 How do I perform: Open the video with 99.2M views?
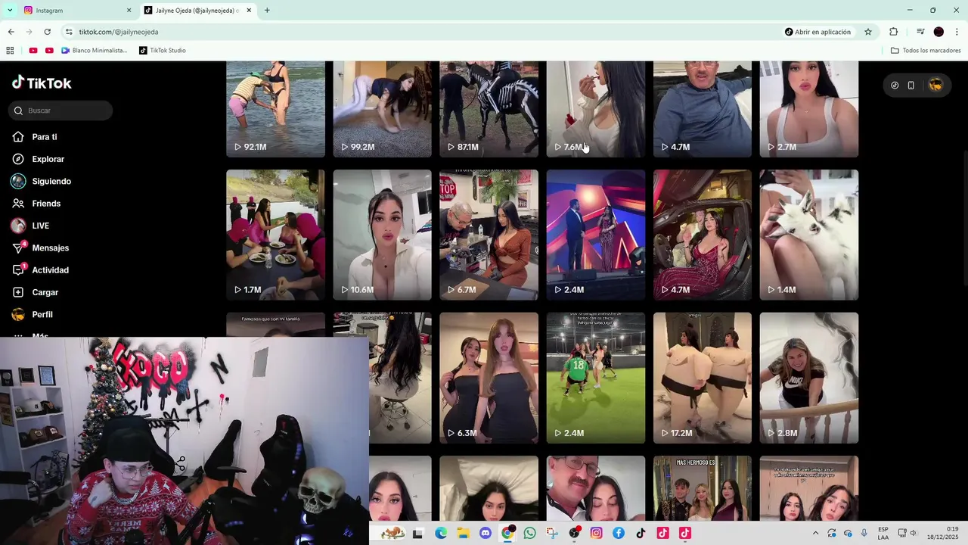pyautogui.click(x=382, y=109)
